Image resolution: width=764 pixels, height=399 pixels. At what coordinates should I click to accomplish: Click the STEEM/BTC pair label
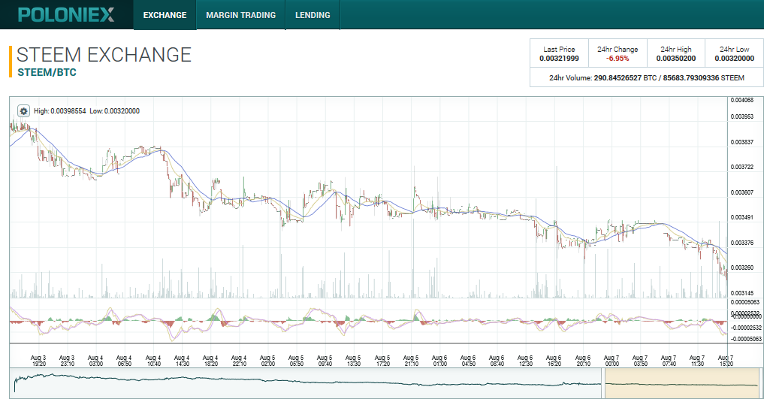(47, 73)
